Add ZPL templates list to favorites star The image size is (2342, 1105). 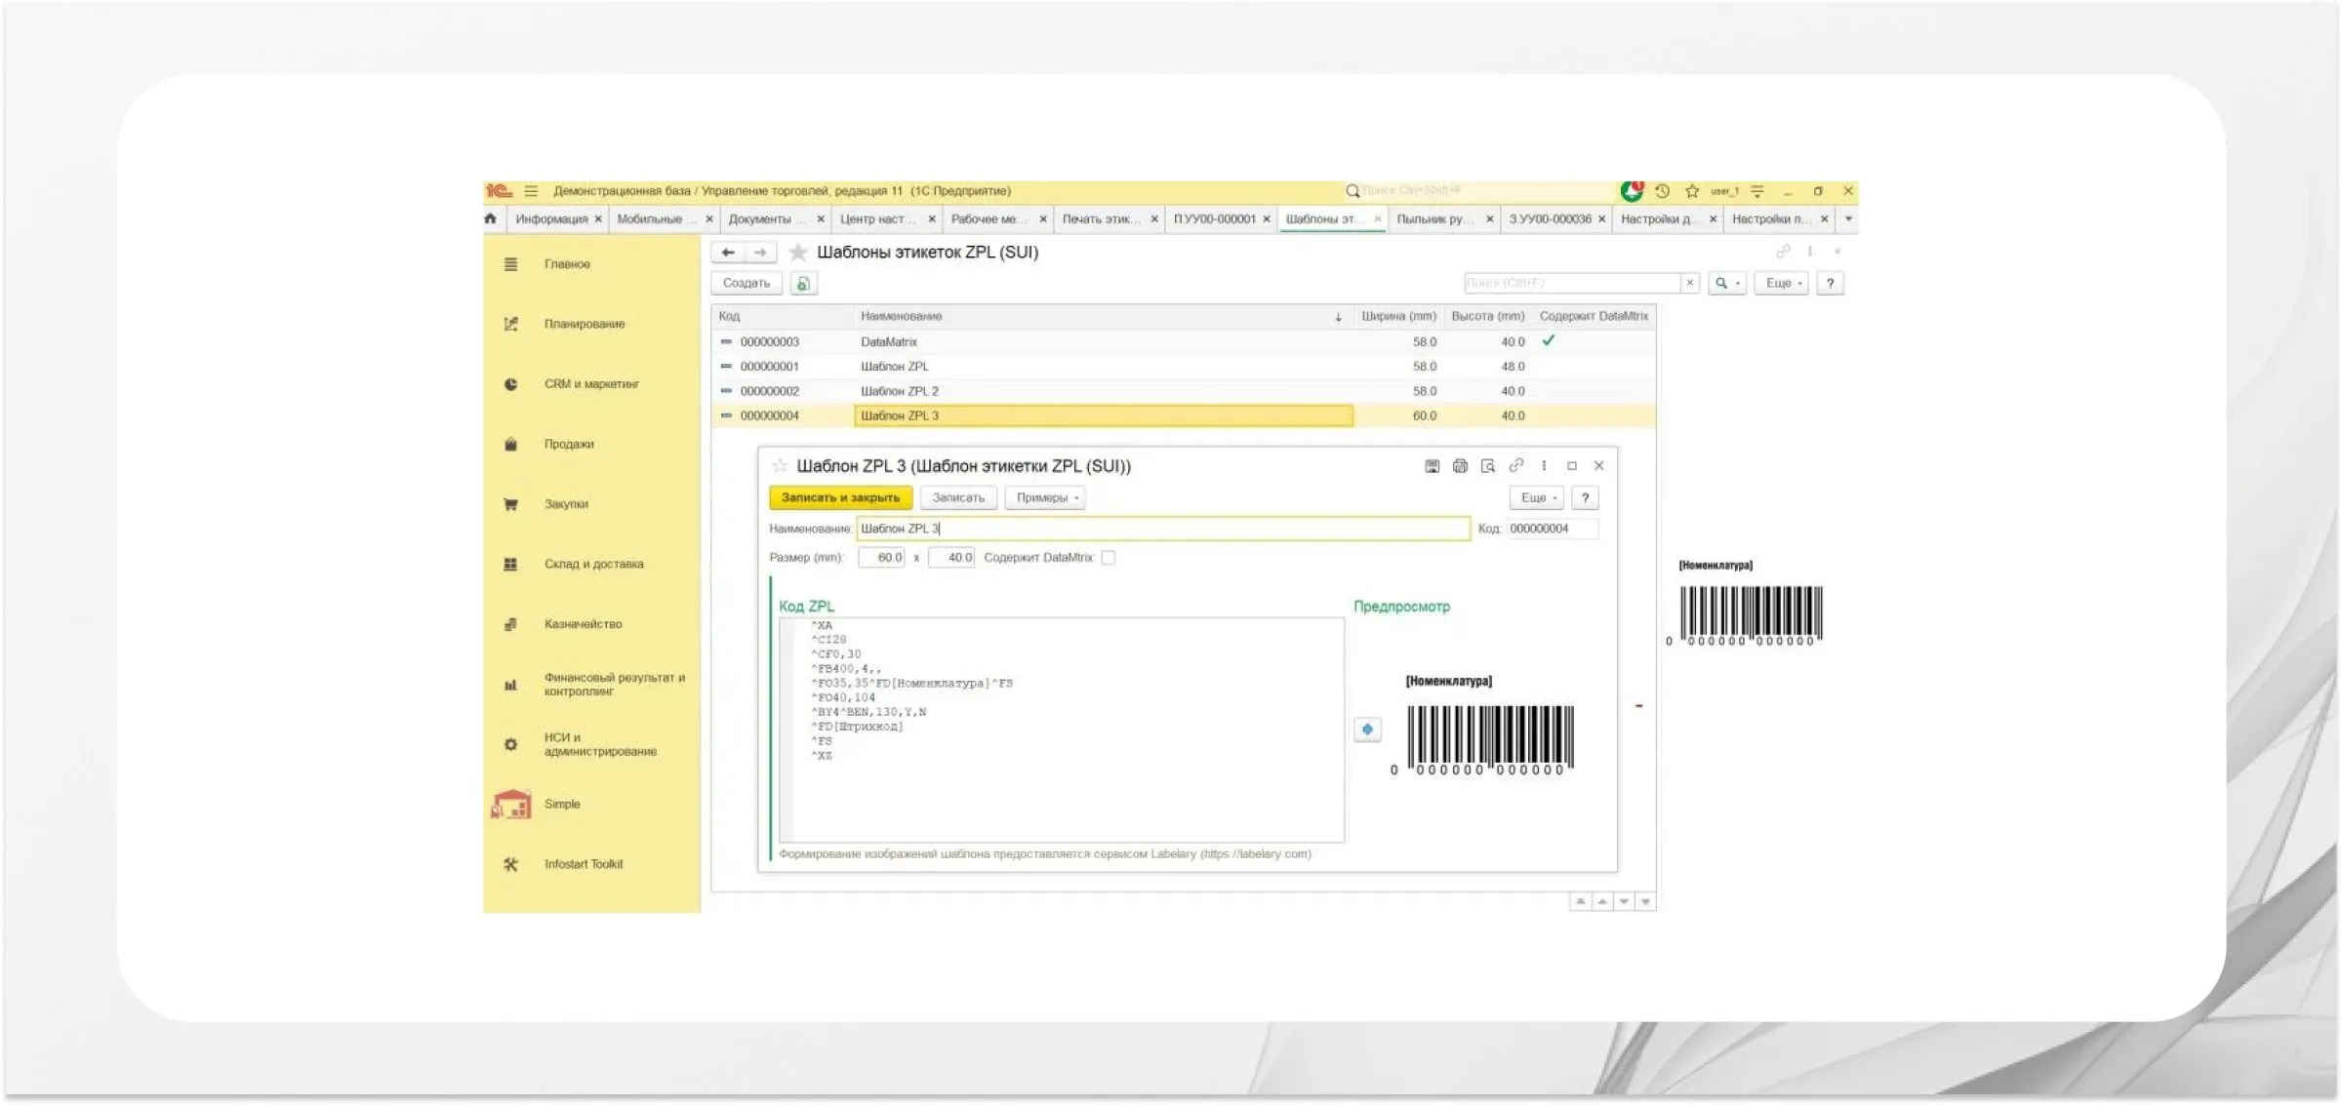pyautogui.click(x=798, y=253)
